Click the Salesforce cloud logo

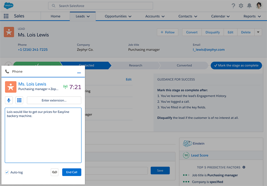tap(9, 6)
